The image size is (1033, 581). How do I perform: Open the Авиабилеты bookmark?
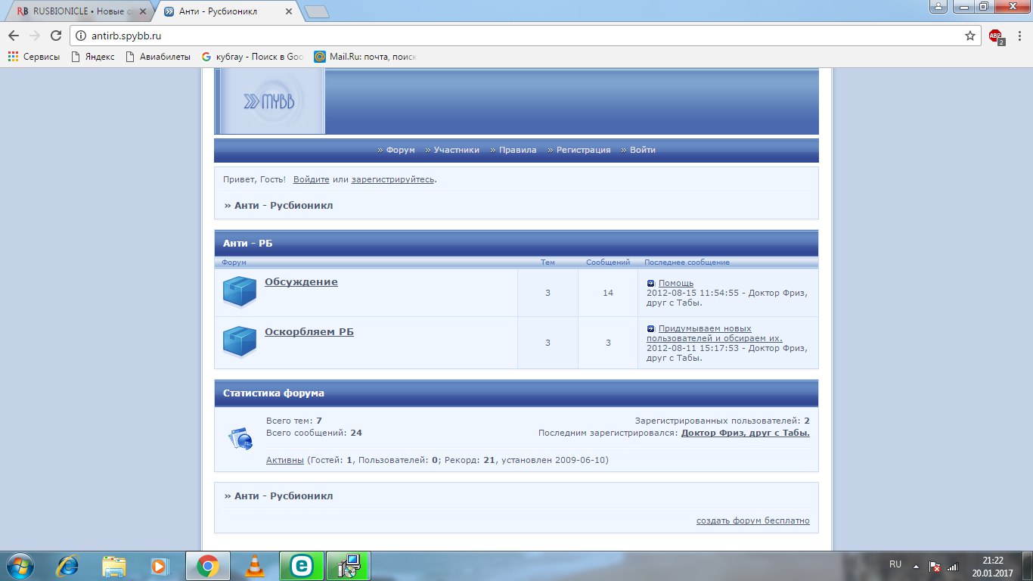click(x=158, y=57)
